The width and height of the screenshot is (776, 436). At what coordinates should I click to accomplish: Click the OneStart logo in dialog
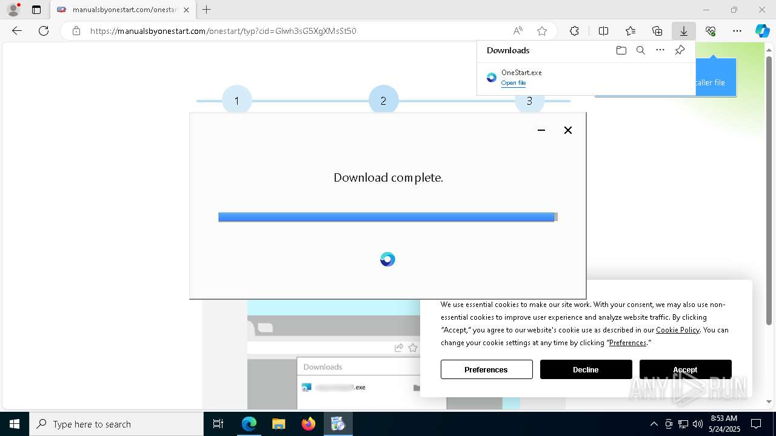387,259
